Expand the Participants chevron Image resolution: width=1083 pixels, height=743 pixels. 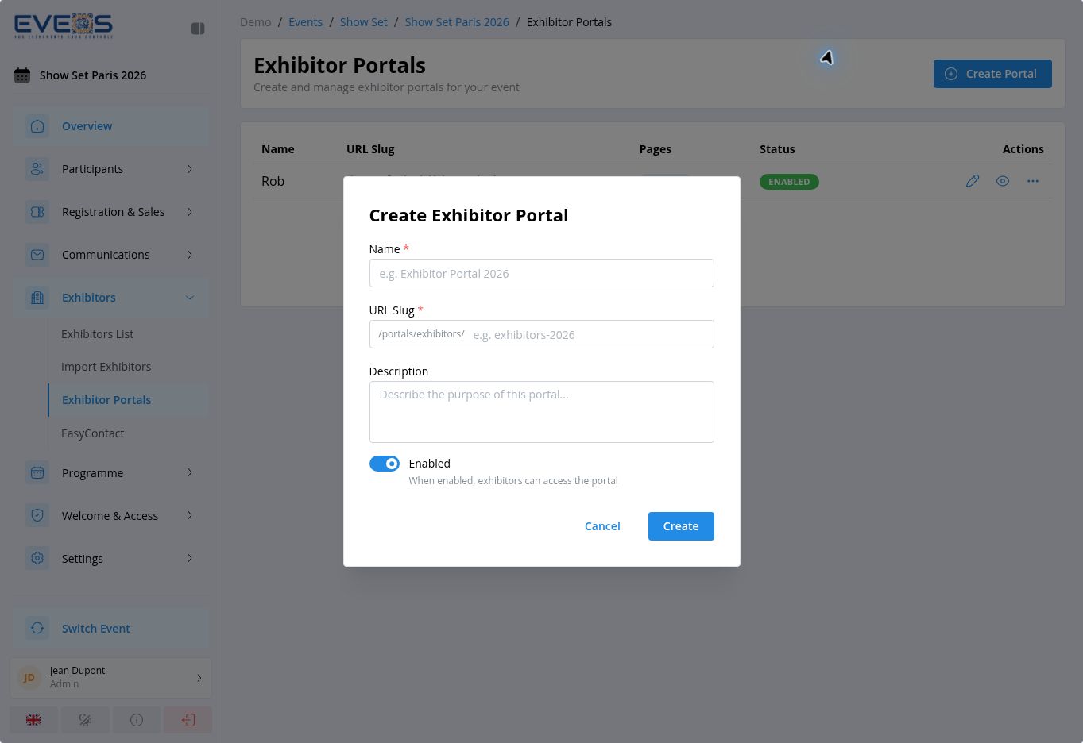tap(190, 169)
